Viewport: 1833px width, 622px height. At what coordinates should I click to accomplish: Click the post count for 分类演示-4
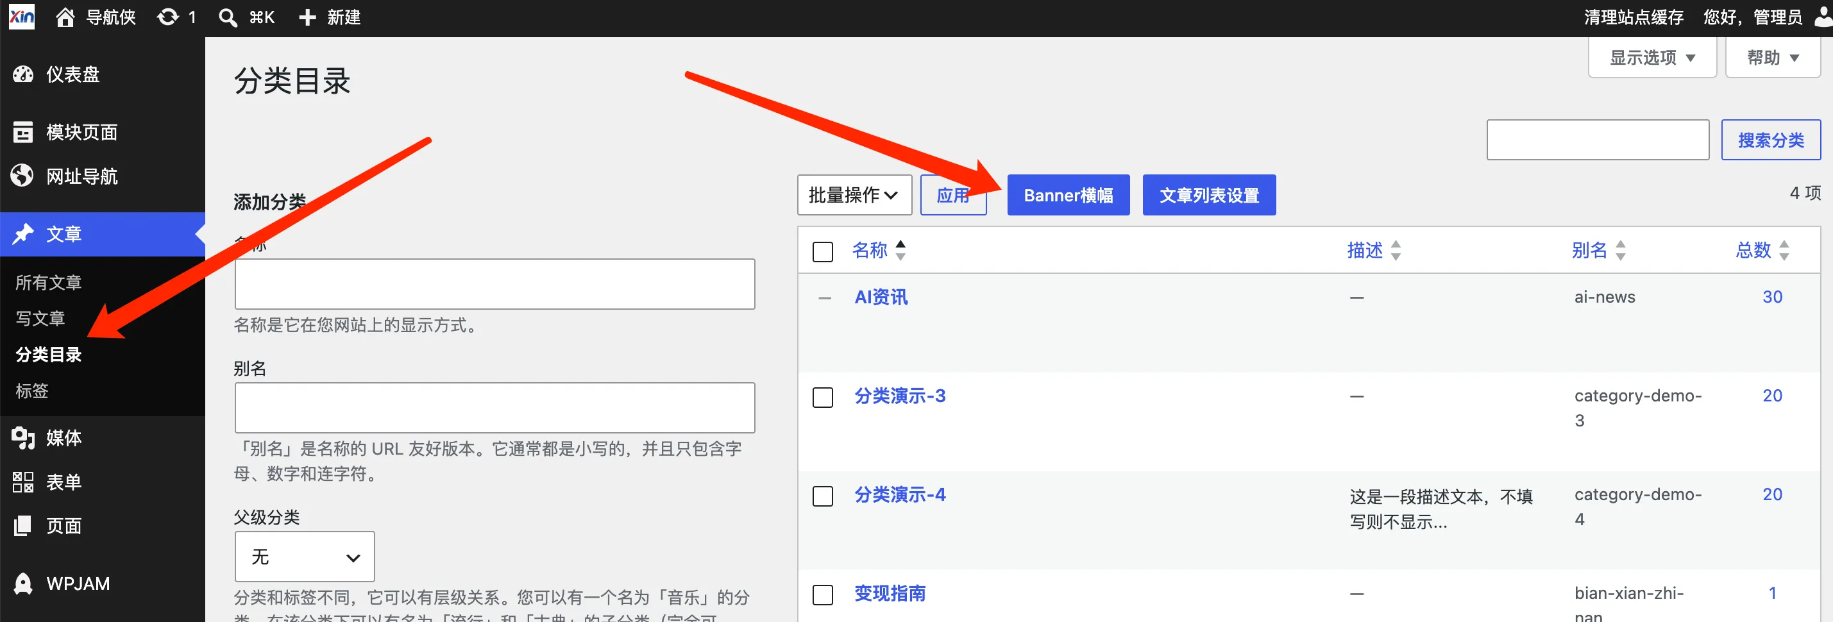point(1773,495)
